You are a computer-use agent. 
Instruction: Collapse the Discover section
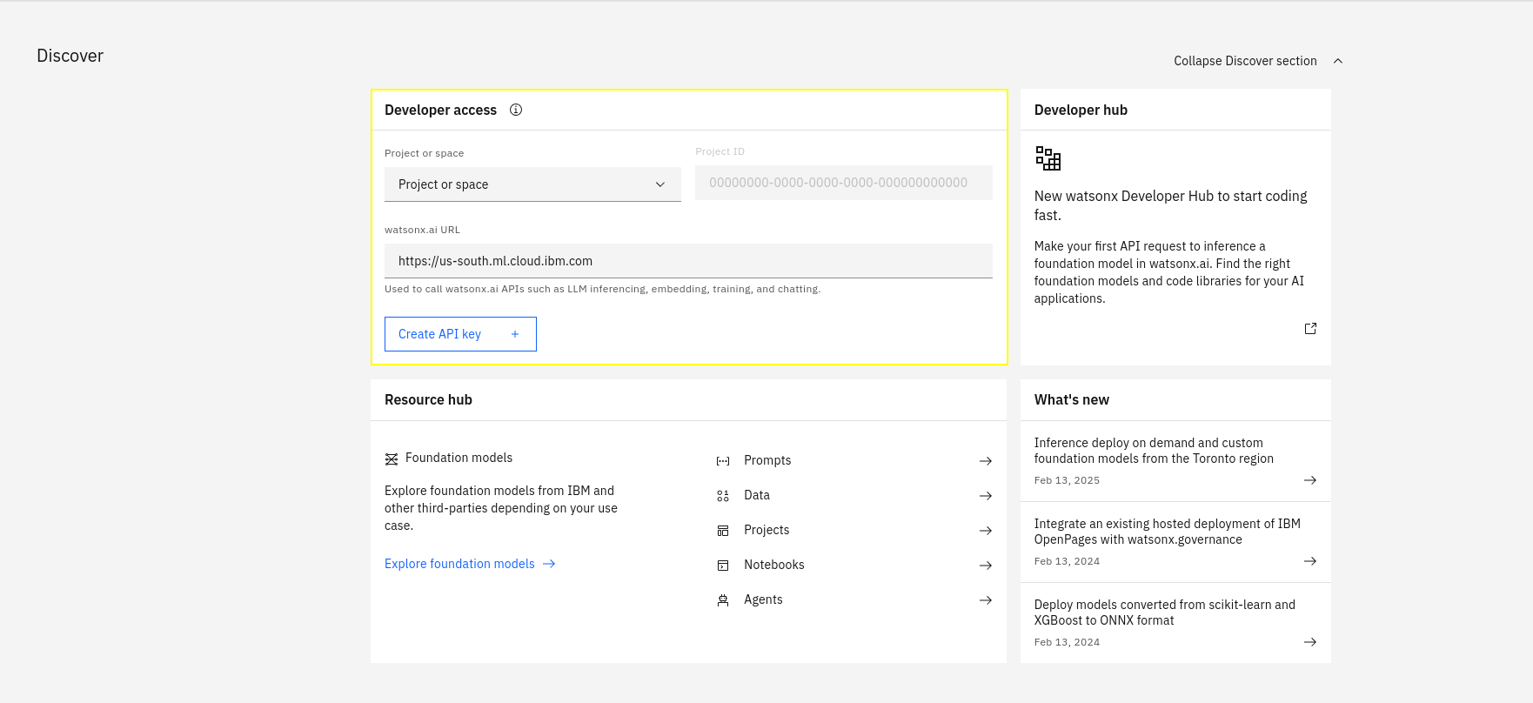(x=1258, y=61)
